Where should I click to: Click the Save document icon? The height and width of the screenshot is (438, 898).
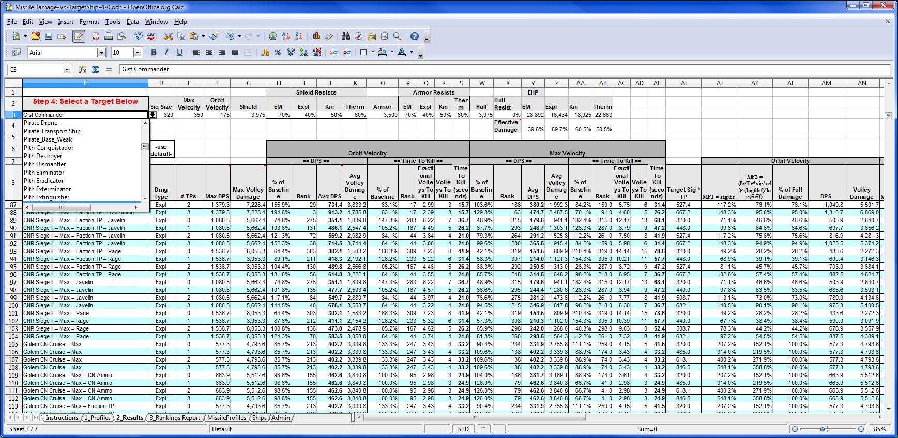pos(49,36)
